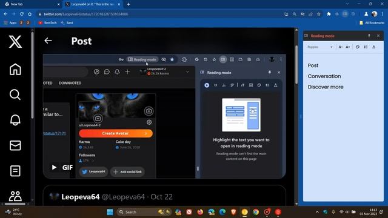388x218 pixels.
Task: Navigate forward in Chrome
Action: (x=13, y=14)
